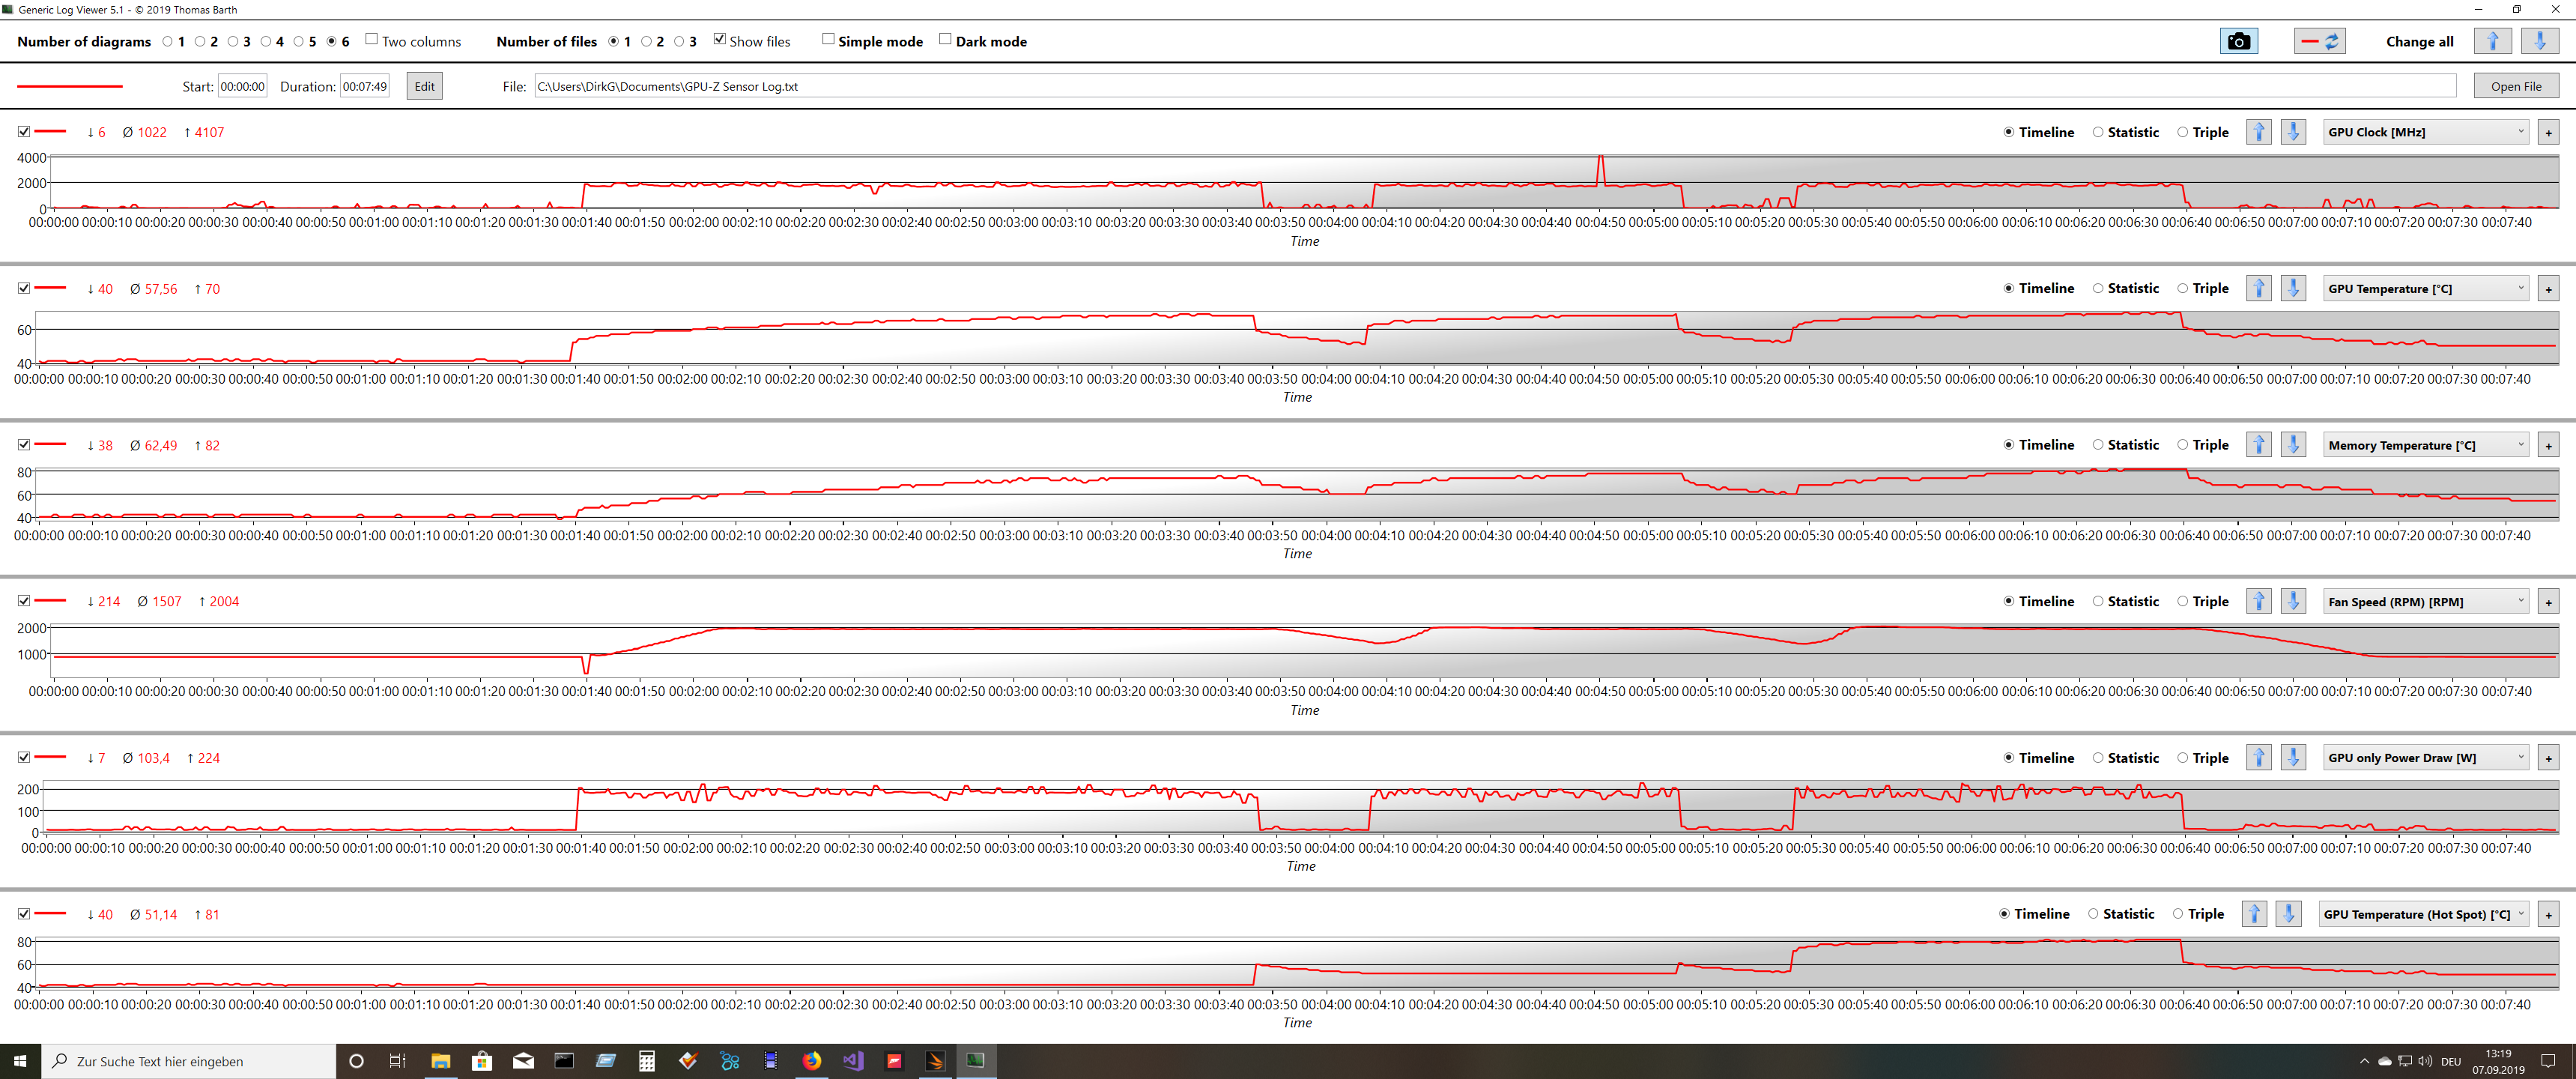This screenshot has height=1079, width=2576.
Task: Click the red line swap icon
Action: 2319,41
